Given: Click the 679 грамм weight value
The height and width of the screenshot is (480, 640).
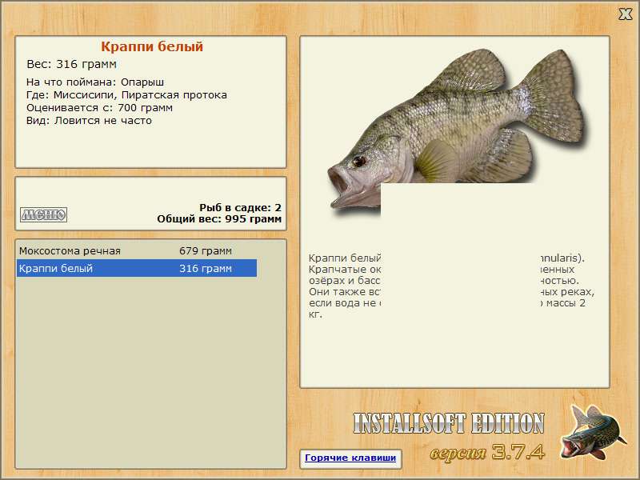Looking at the screenshot, I should pos(206,251).
